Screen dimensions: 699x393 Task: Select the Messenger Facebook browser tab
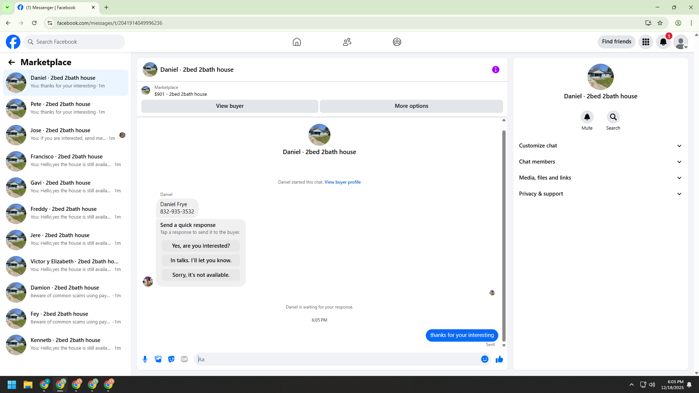coord(56,7)
